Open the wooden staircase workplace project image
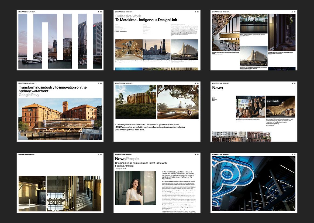 coord(129,50)
